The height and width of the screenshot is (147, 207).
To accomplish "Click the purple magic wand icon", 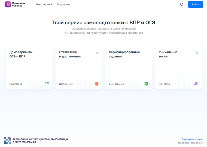I will click(x=196, y=84).
